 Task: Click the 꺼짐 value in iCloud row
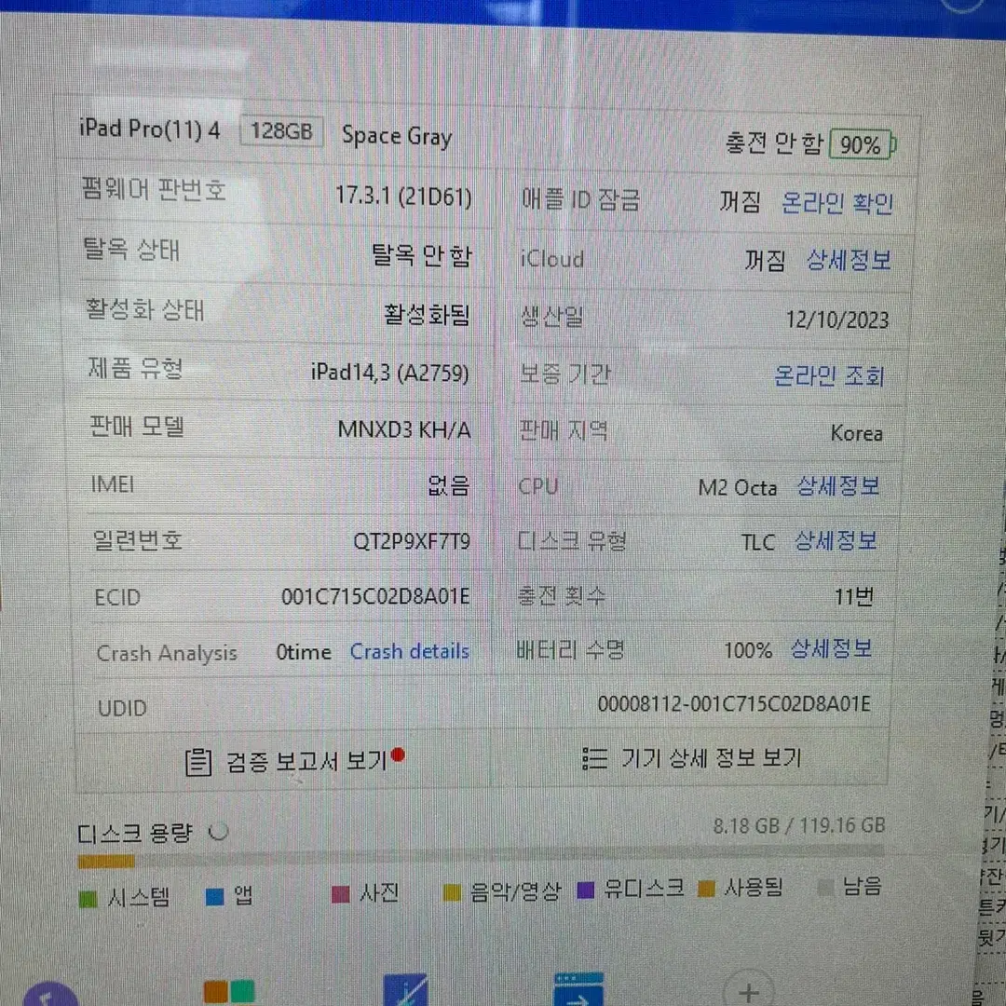pos(765,261)
